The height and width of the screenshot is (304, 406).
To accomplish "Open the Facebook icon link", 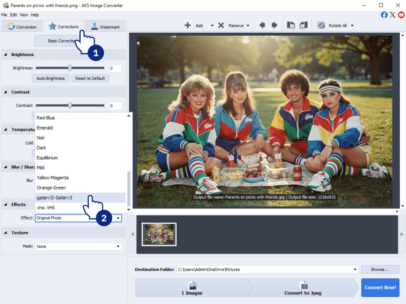I will [x=384, y=15].
